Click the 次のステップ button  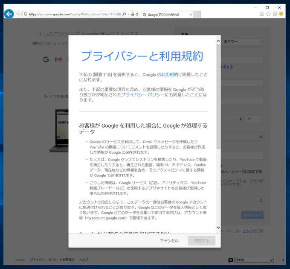point(252,215)
